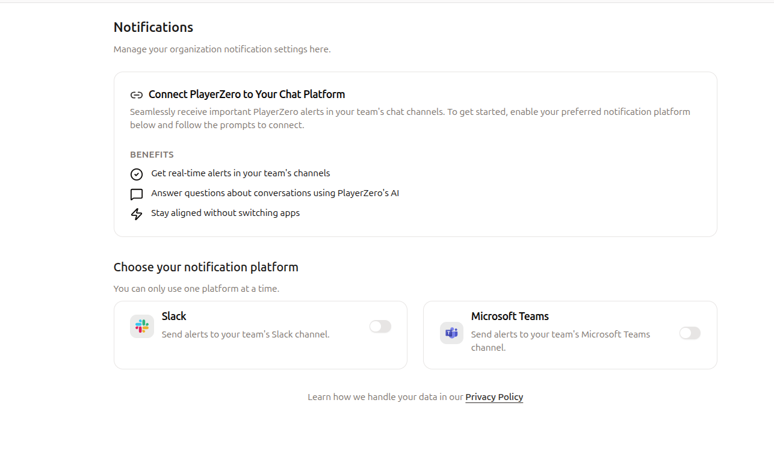
Task: Click the real-time alerts check-circle icon
Action: [x=136, y=174]
